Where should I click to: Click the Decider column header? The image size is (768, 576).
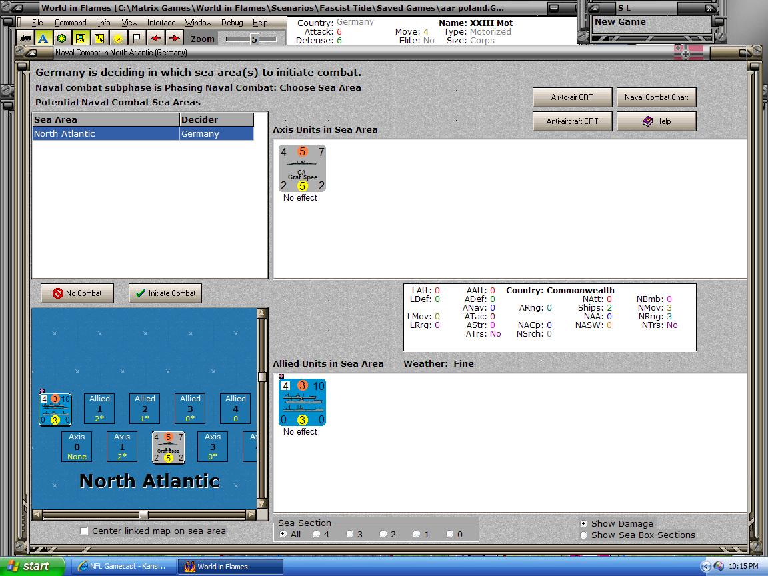217,119
